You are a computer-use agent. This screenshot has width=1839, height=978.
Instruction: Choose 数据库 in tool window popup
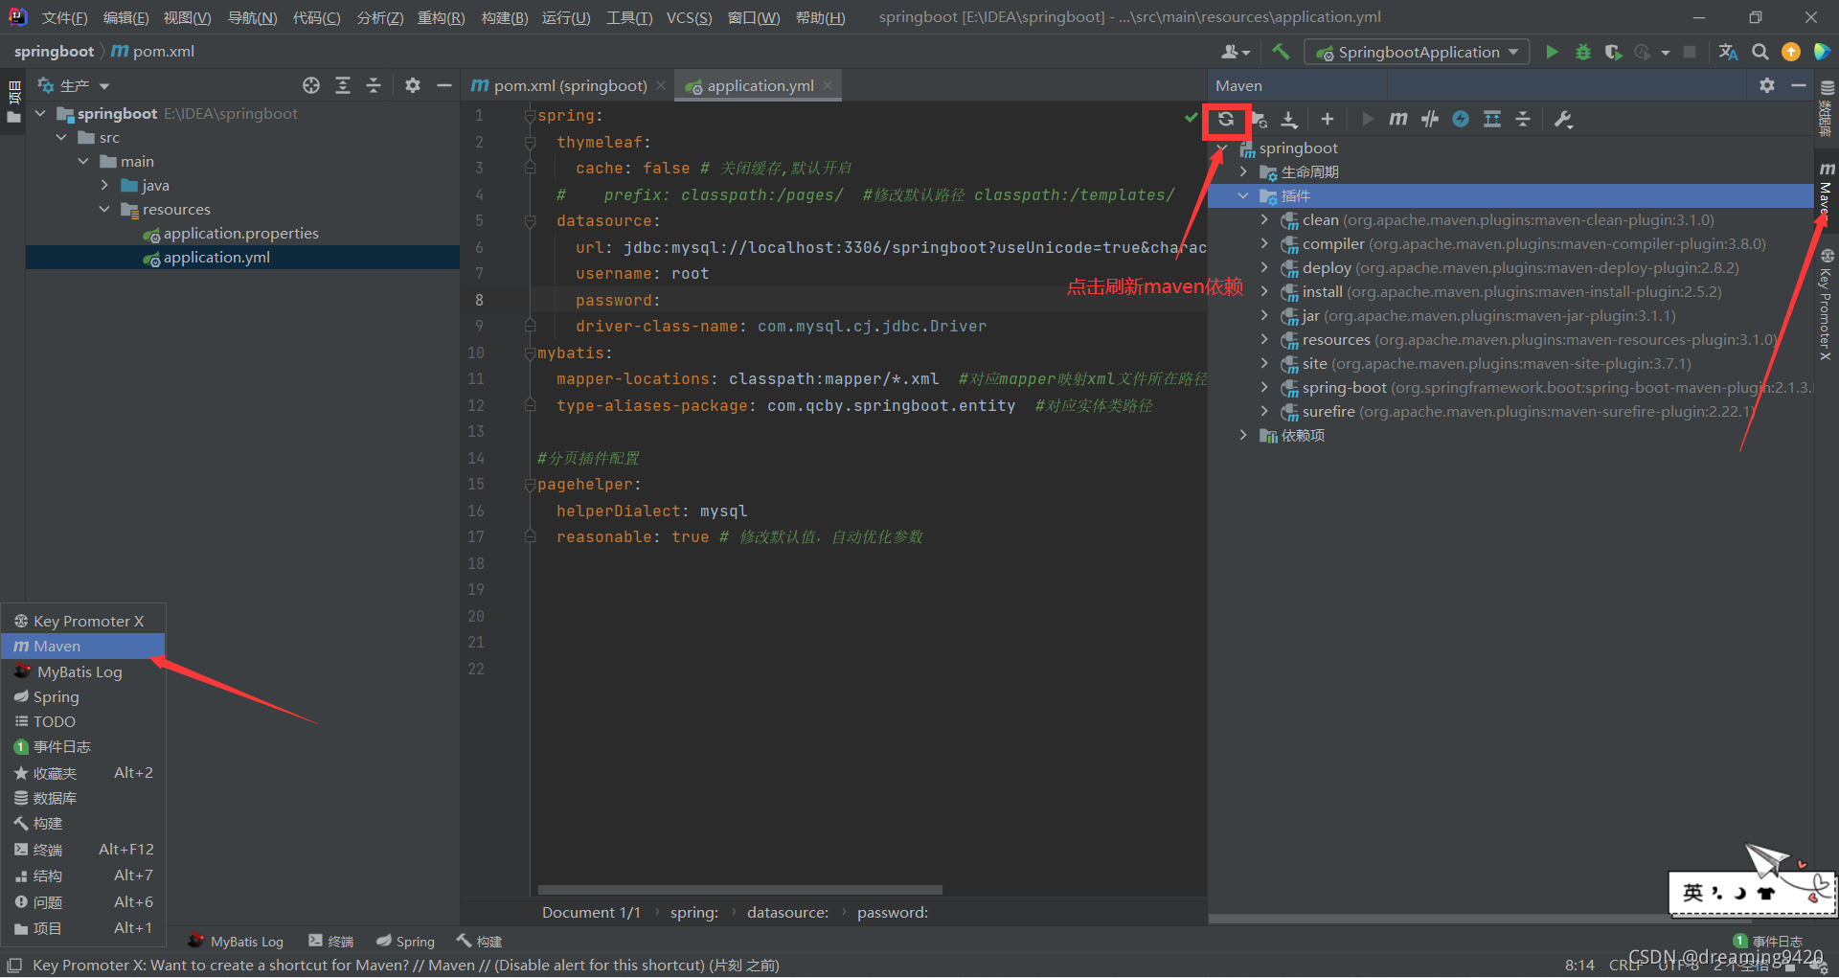point(83,799)
